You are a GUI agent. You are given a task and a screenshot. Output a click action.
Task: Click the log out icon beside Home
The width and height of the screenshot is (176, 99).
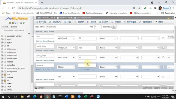(13, 23)
